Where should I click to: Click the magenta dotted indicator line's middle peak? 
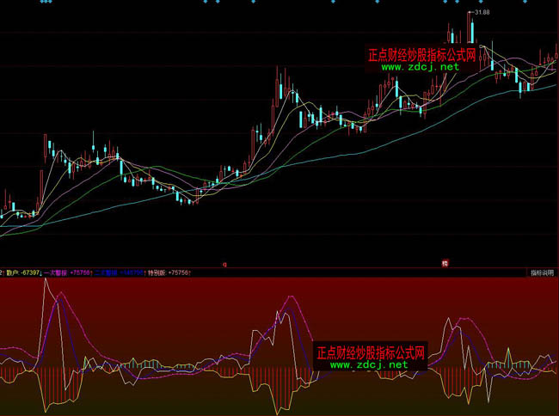click(x=292, y=298)
